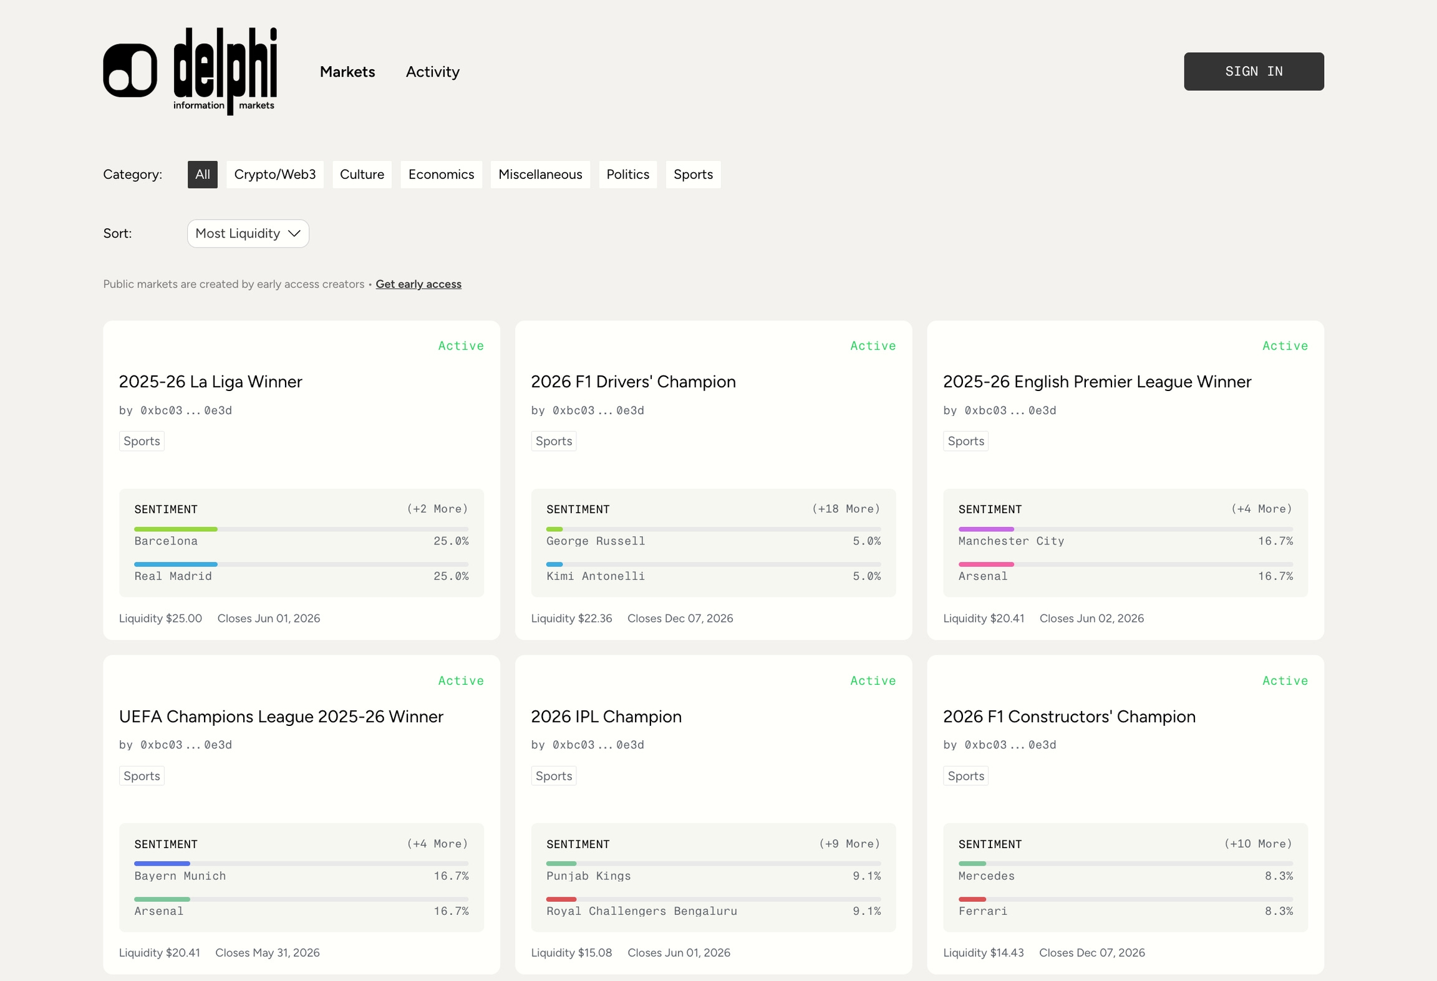This screenshot has width=1437, height=981.
Task: Click Sports tag on F1 Constructors' card
Action: tap(965, 776)
